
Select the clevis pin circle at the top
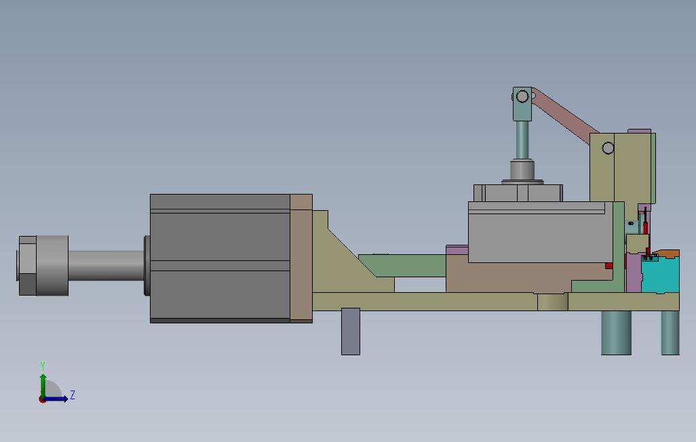(523, 96)
